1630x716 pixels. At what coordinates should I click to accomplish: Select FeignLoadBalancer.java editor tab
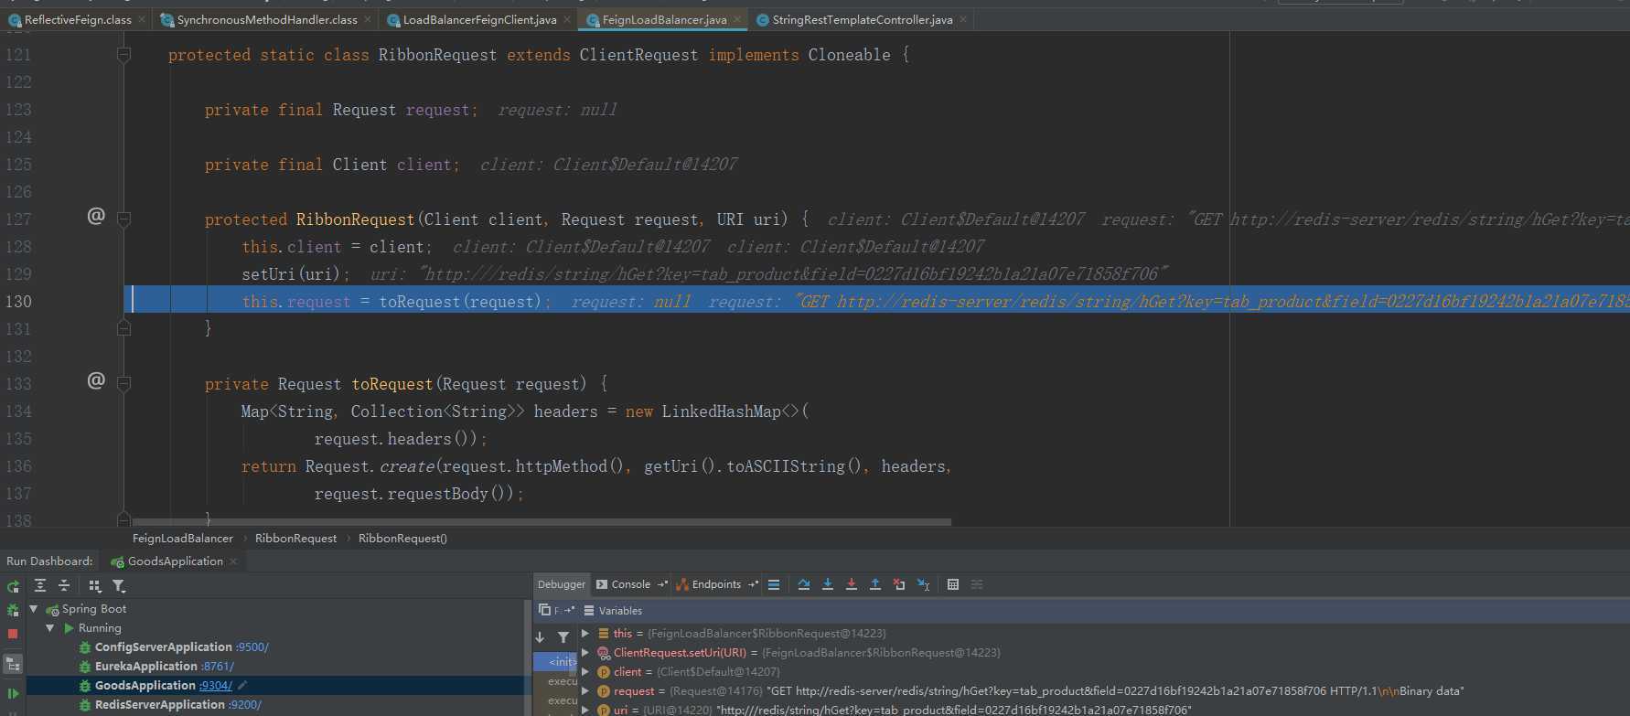pos(664,19)
